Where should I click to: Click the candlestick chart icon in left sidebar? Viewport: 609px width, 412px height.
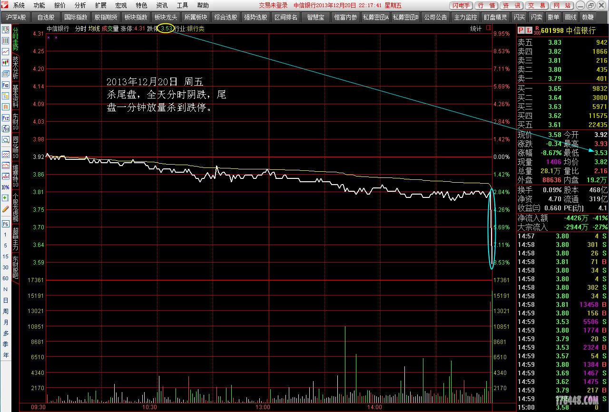(6, 62)
